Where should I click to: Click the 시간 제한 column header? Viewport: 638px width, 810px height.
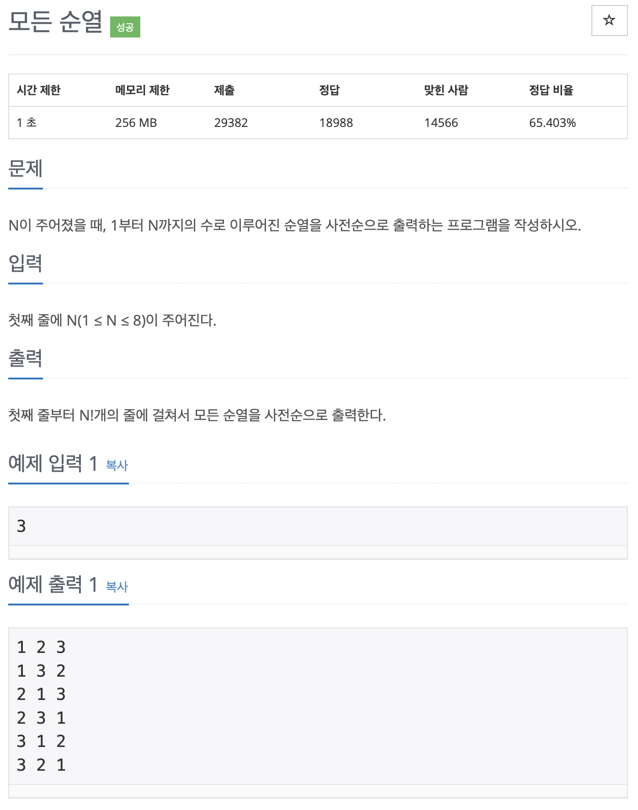coord(39,90)
